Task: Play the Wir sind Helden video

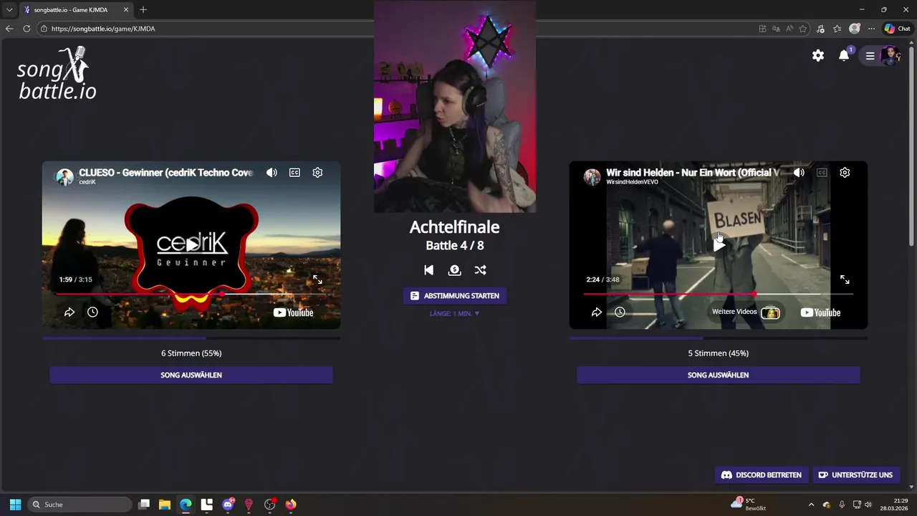Action: 719,244
